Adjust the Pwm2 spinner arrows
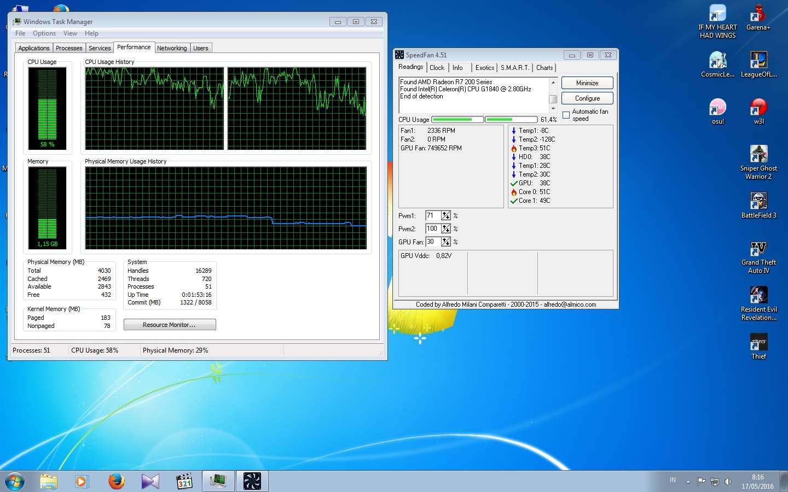 tap(446, 229)
